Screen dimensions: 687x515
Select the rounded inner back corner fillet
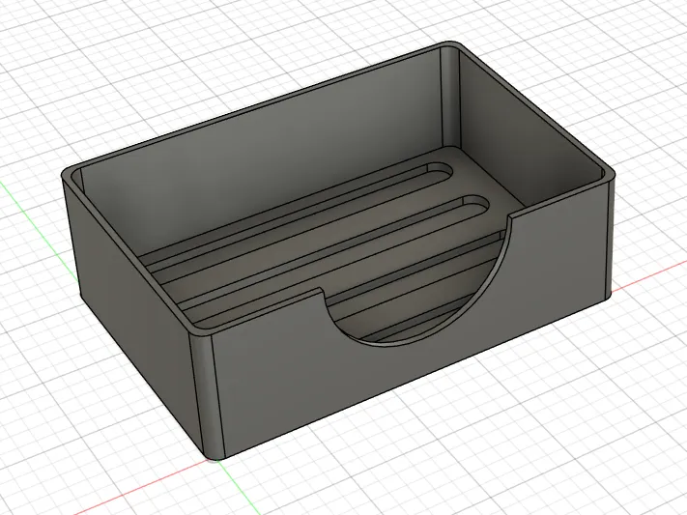(450, 97)
